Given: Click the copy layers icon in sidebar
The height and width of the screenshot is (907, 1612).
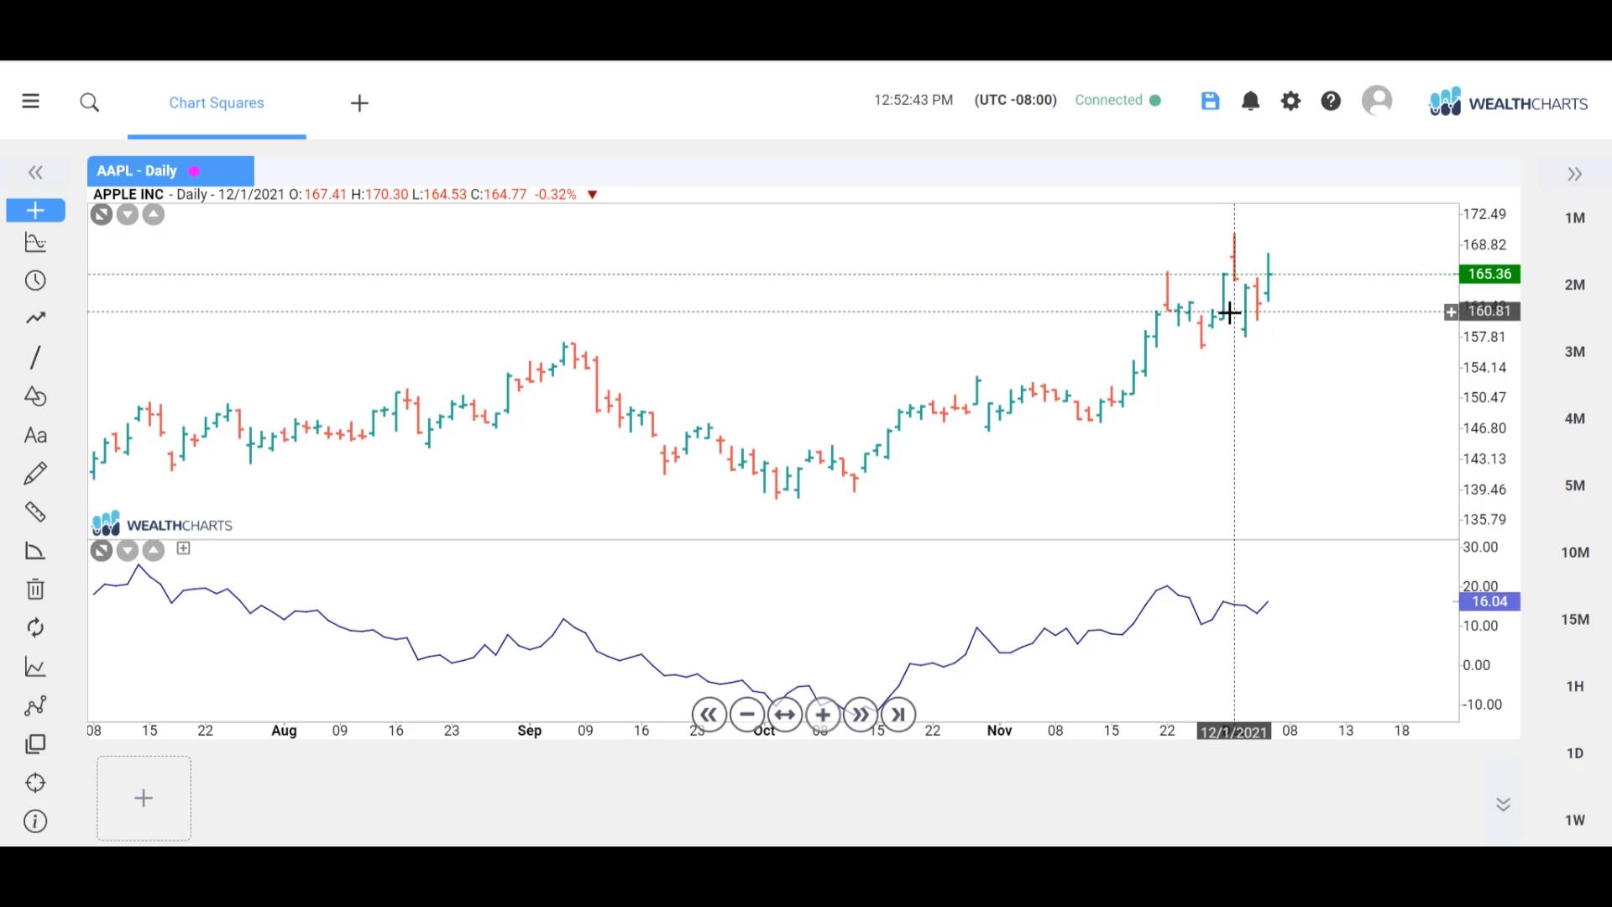Looking at the screenshot, I should [35, 744].
